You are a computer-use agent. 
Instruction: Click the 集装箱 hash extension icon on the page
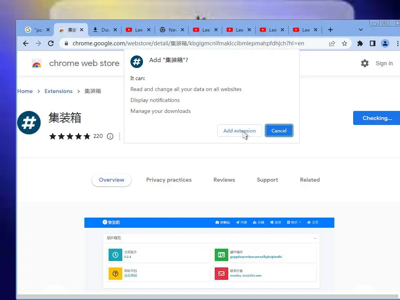29,123
